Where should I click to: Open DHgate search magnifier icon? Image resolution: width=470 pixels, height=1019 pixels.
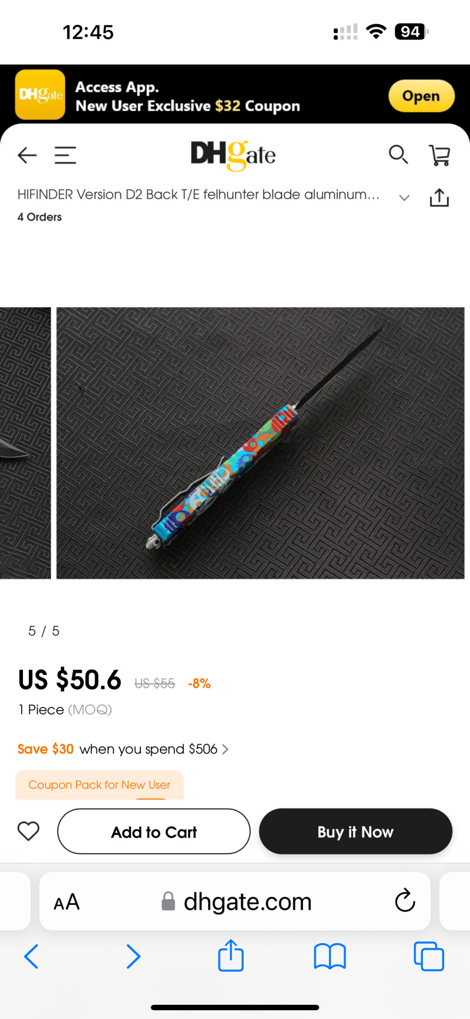[x=398, y=155]
